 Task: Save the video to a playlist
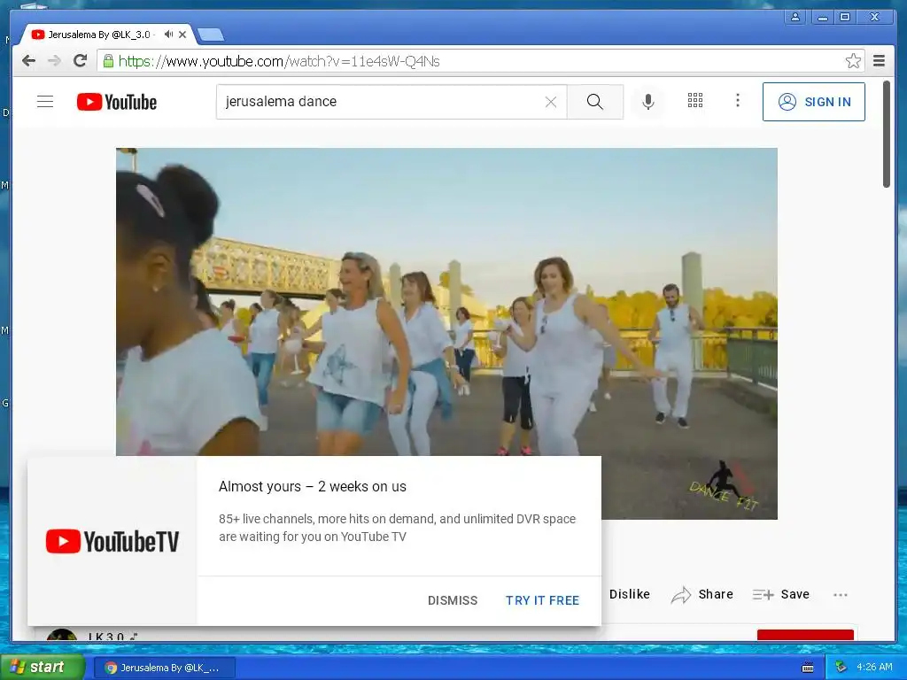click(781, 594)
